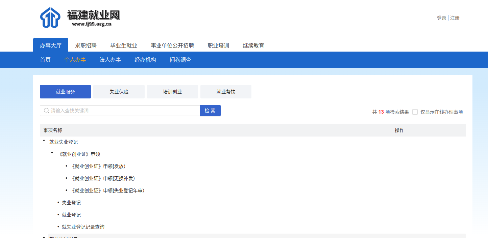Select the 失业保险 category button

click(x=119, y=92)
